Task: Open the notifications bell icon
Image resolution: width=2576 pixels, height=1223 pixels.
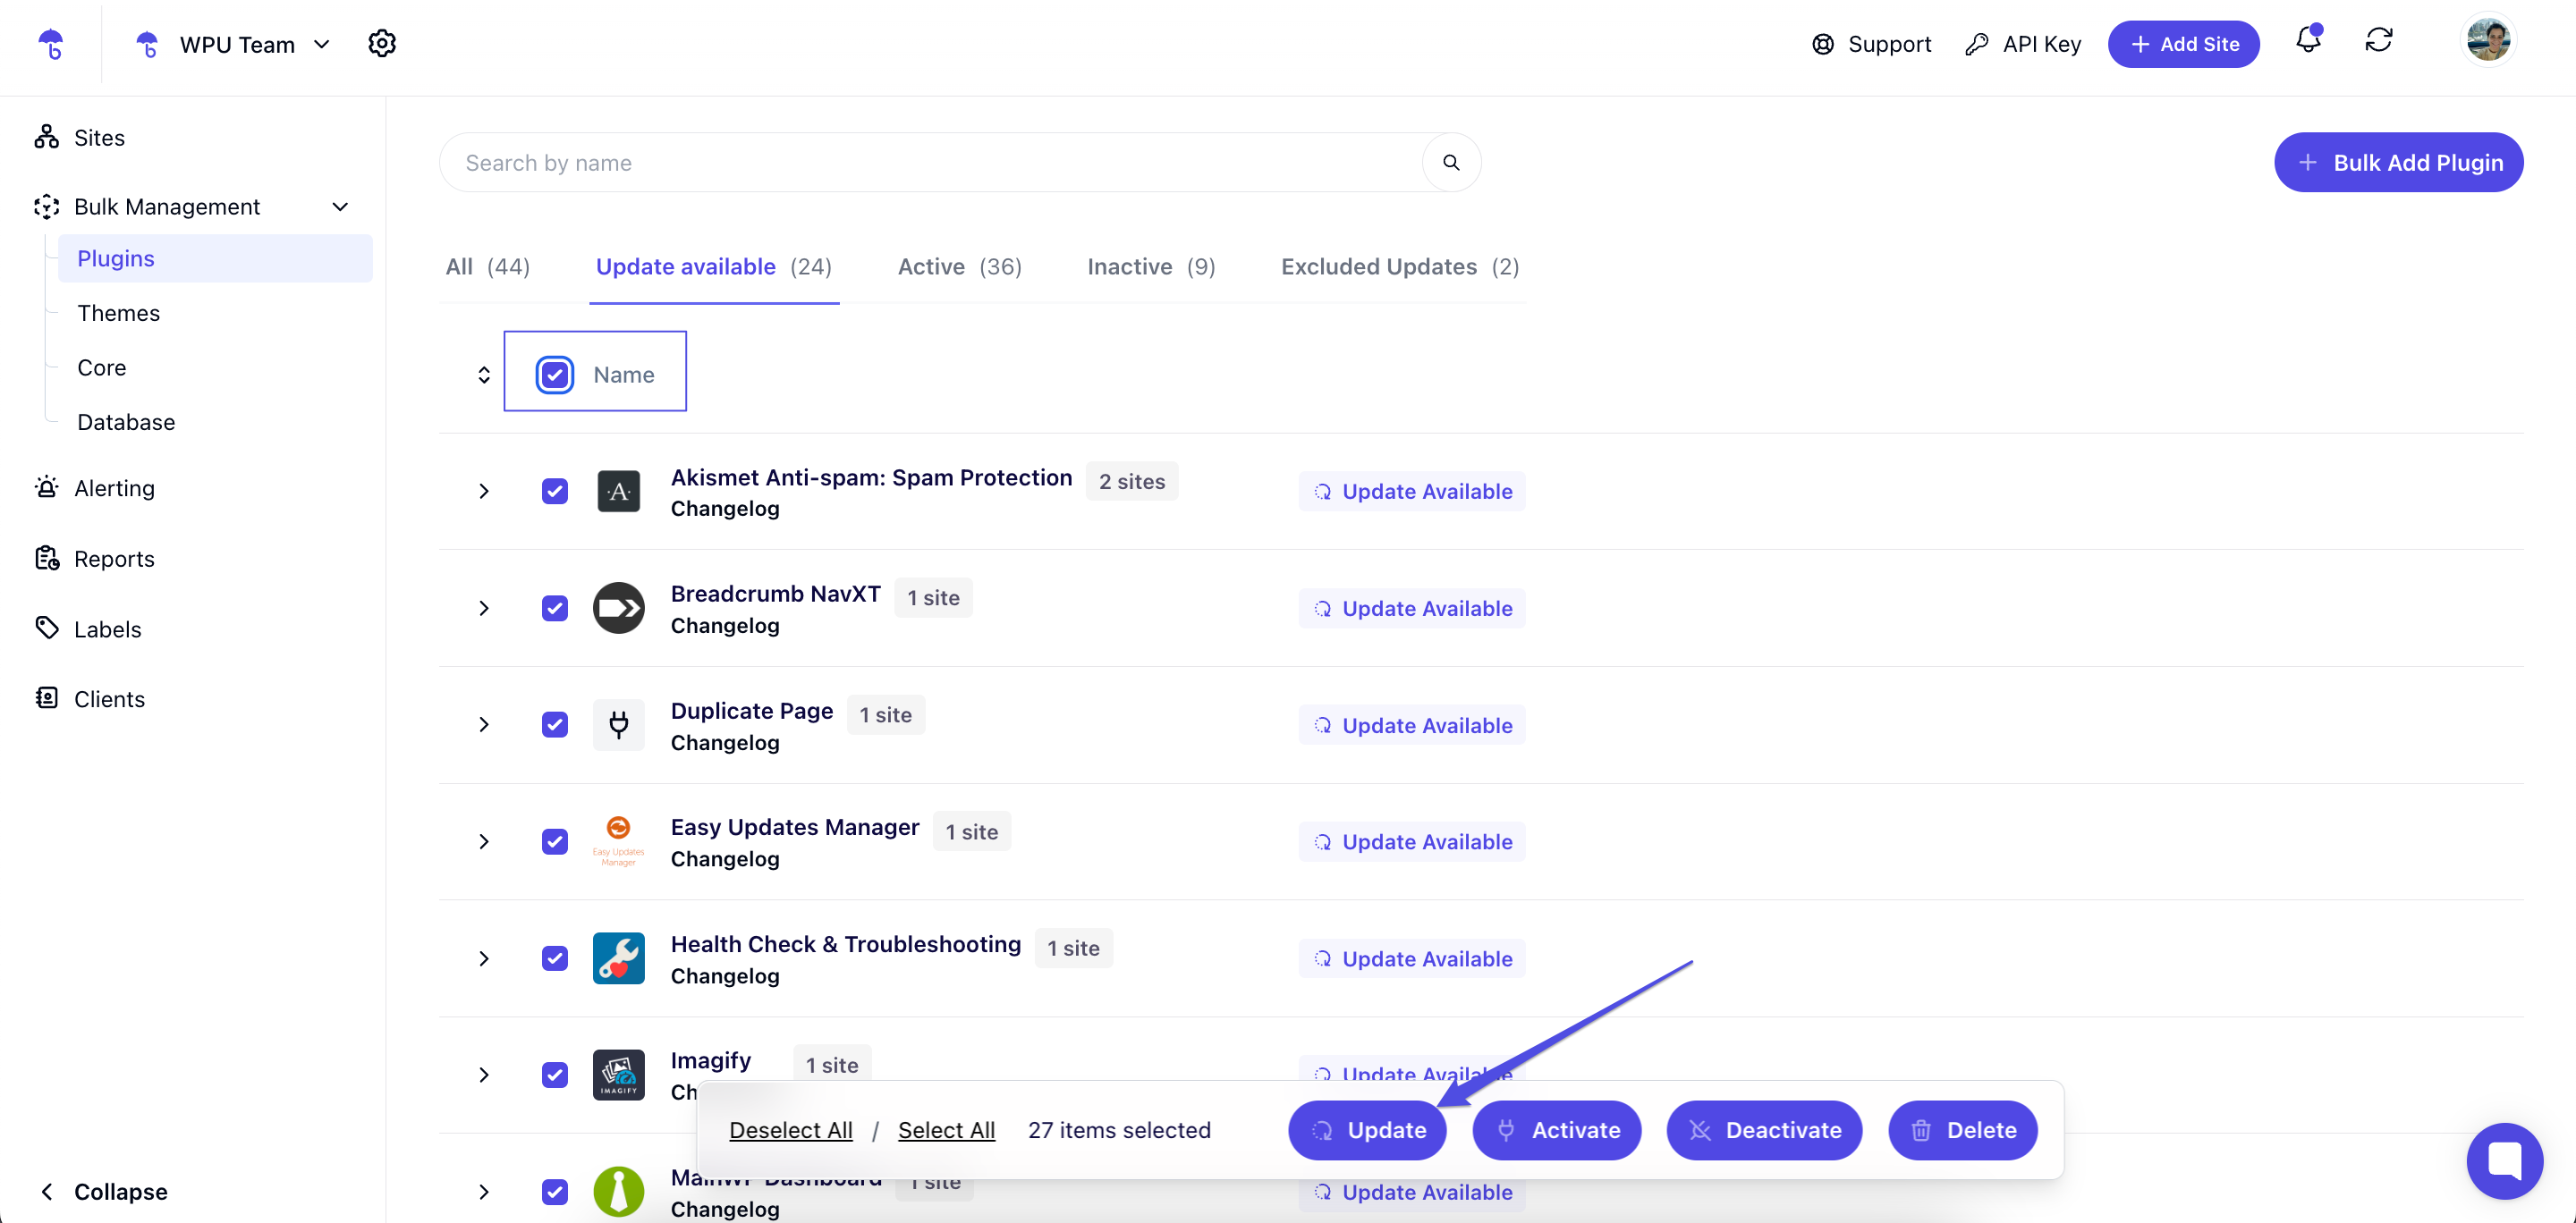Action: [2307, 41]
